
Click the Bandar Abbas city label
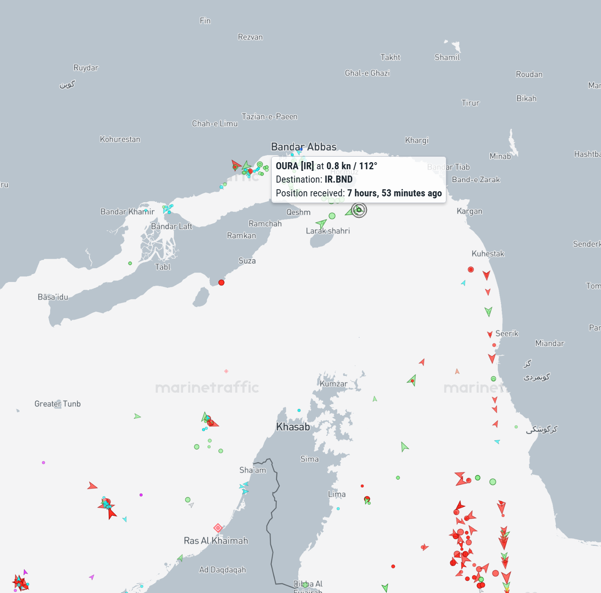(x=304, y=147)
